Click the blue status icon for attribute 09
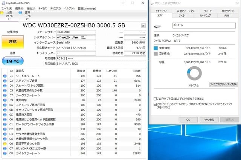 [5, 100]
